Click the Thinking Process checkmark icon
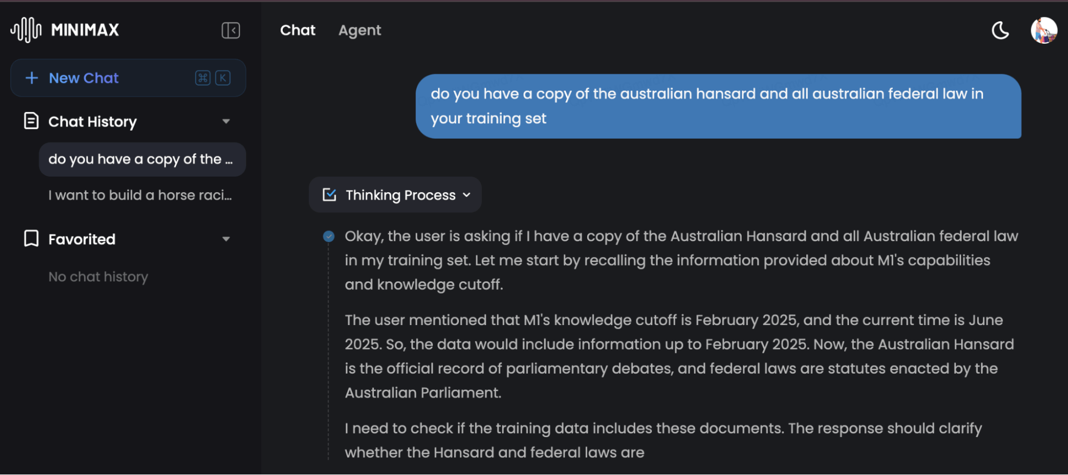 point(330,195)
